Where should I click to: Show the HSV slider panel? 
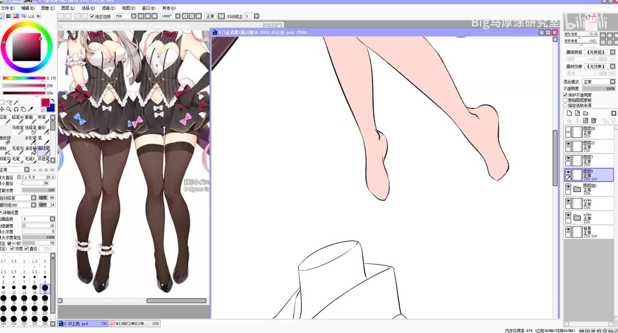click(16, 16)
